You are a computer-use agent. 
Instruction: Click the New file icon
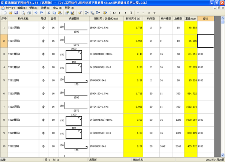(x=5, y=13)
